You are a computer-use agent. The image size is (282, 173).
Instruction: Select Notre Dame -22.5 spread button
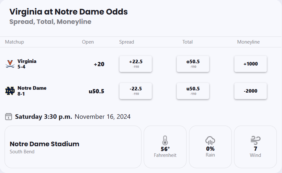point(136,91)
